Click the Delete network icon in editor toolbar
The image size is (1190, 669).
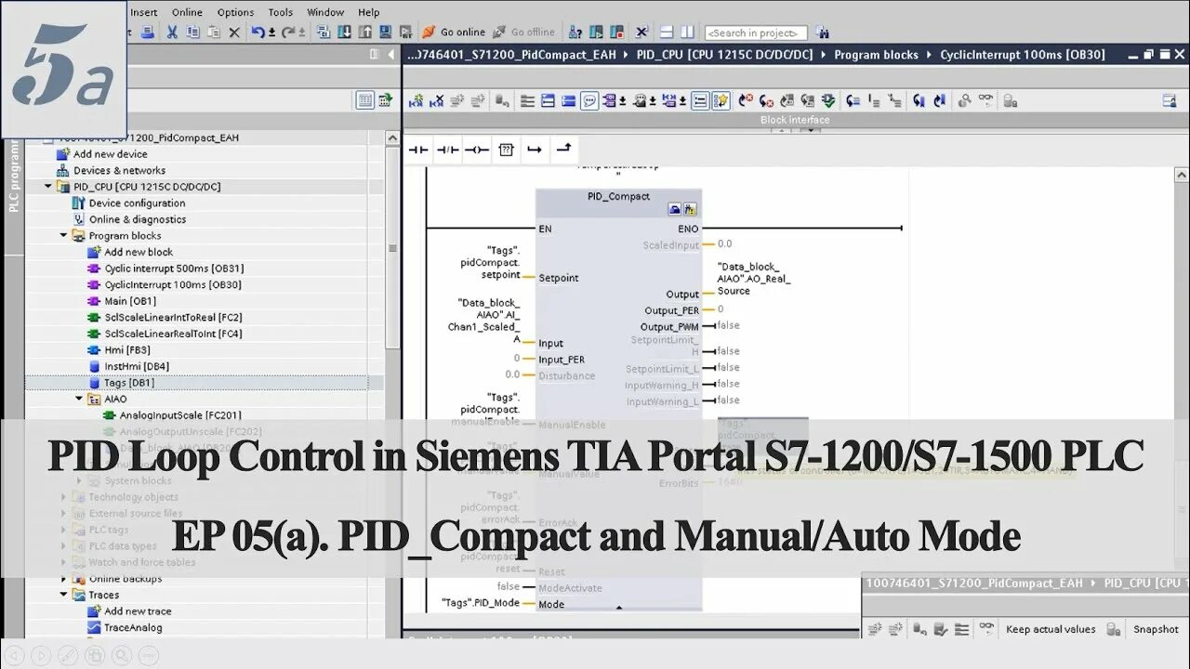tap(438, 100)
